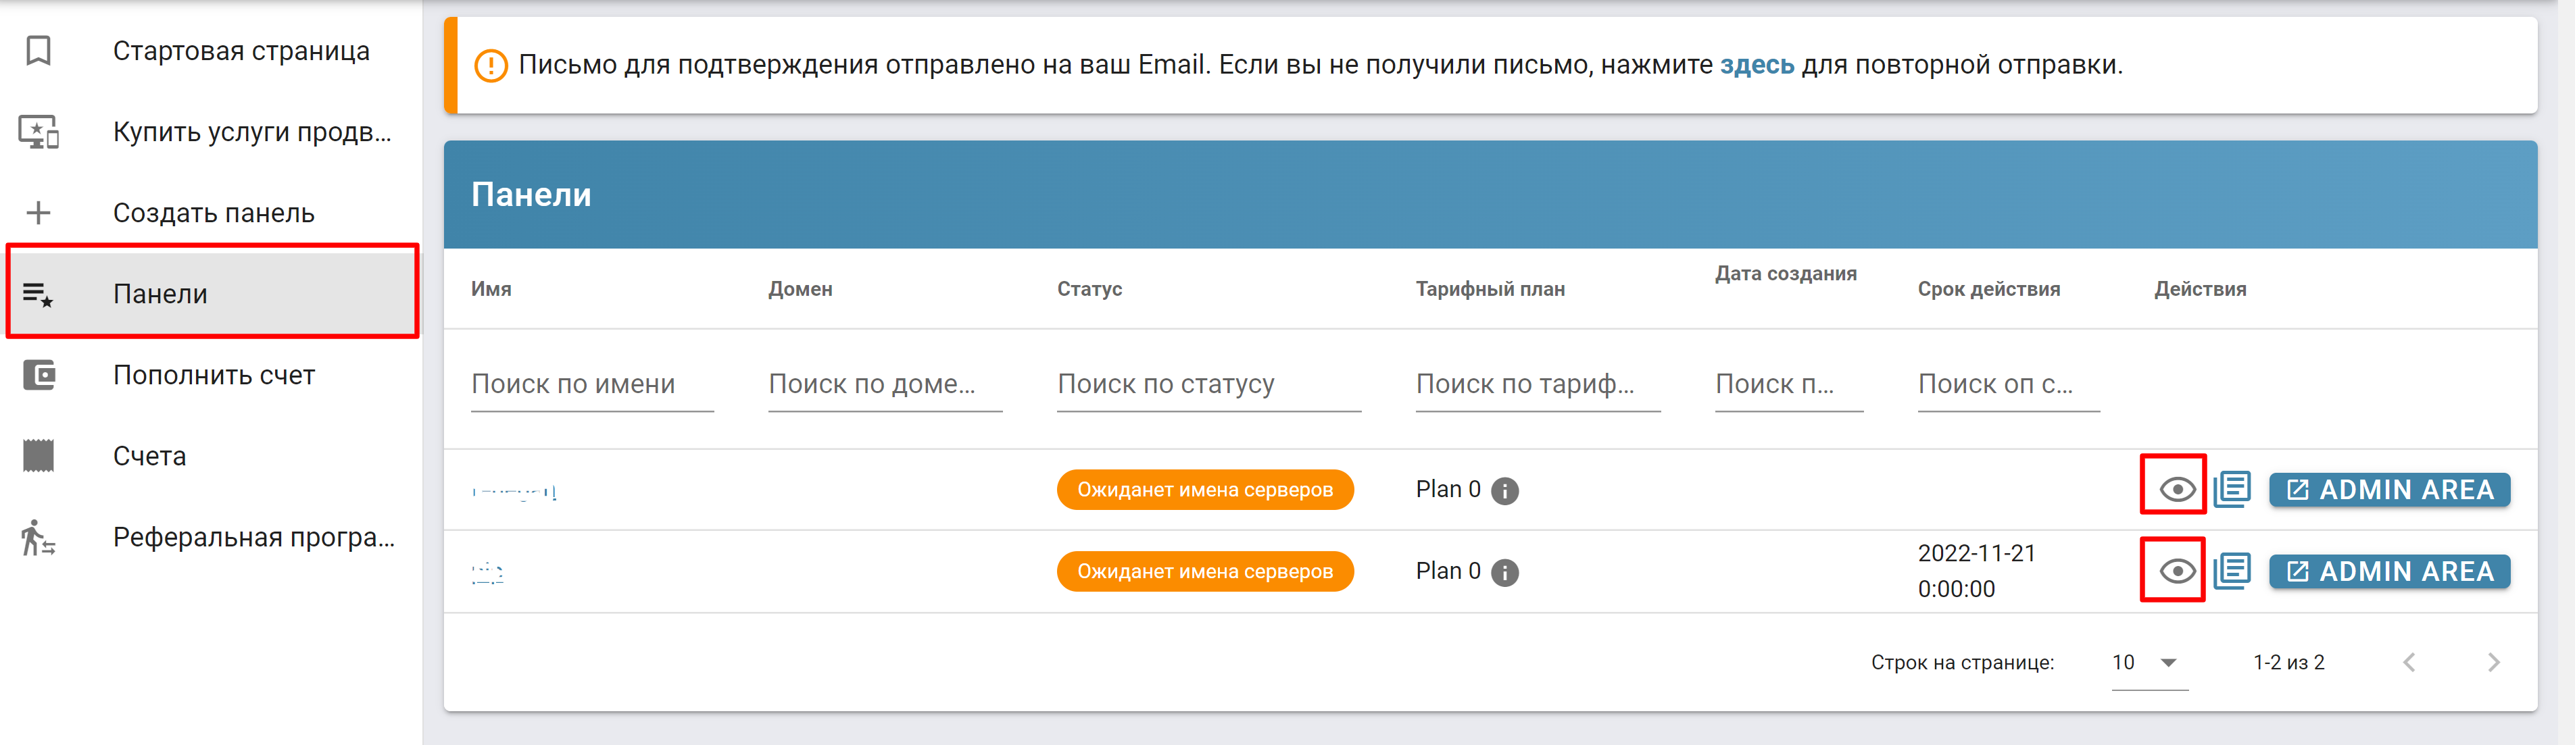The height and width of the screenshot is (745, 2575).
Task: Click the monitor-star icon for Купить услуги
Action: pos(38,132)
